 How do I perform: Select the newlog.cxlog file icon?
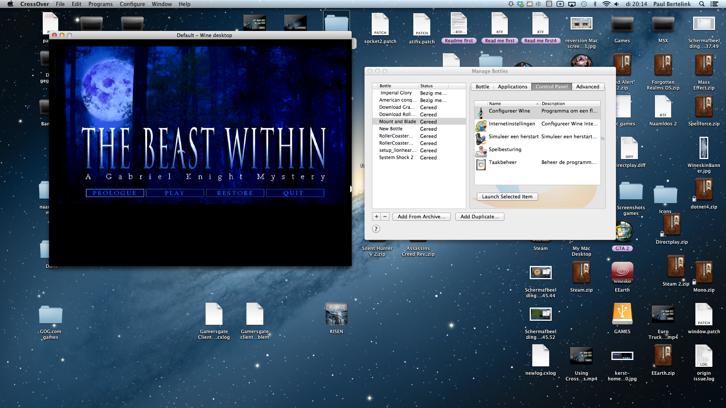[540, 356]
